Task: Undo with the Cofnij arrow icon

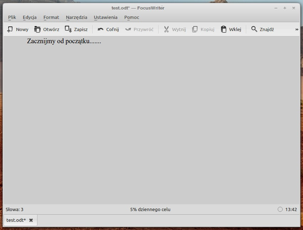Action: 101,29
